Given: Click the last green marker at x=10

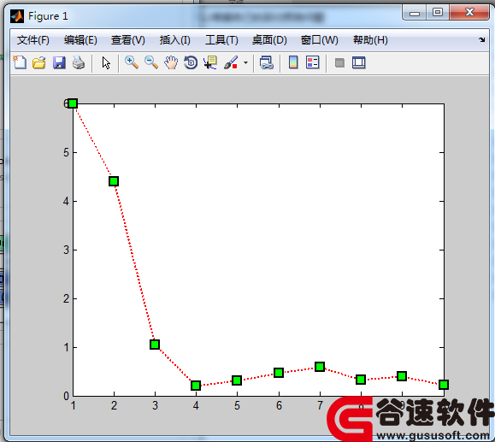Looking at the screenshot, I should click(x=444, y=385).
